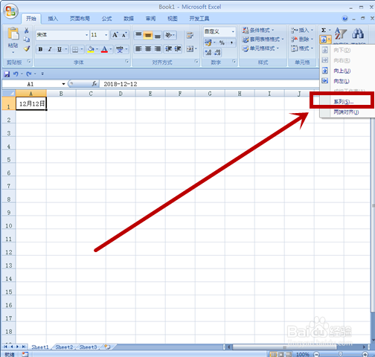Toggle Bold formatting
375x357 pixels.
40,49
